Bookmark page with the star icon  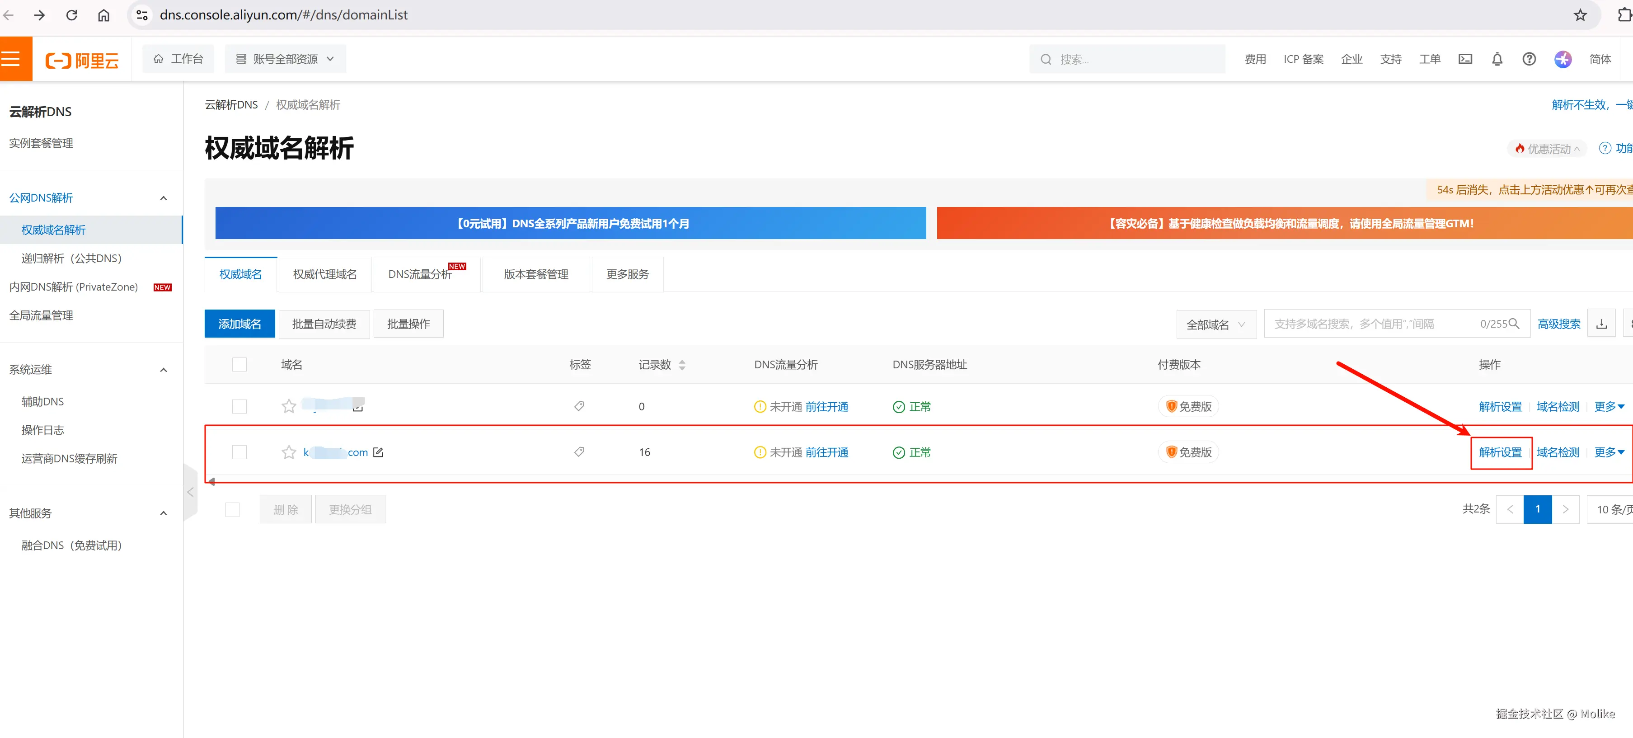1580,15
